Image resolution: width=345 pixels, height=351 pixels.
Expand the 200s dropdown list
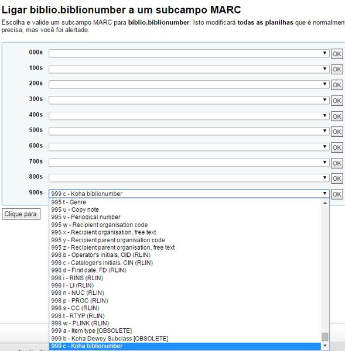(189, 84)
